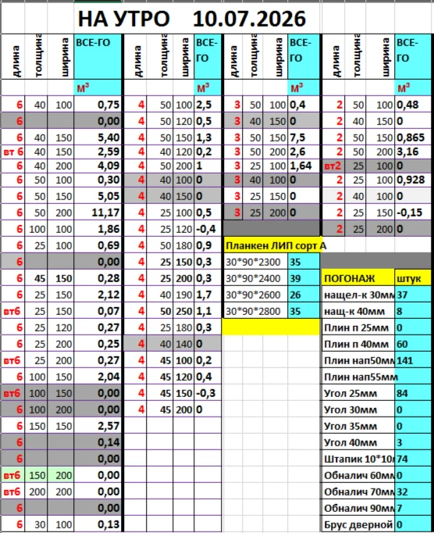Viewport: 434px width, 533px height.
Task: Select the Плин нап50мм quantity 141
Action: tap(413, 360)
